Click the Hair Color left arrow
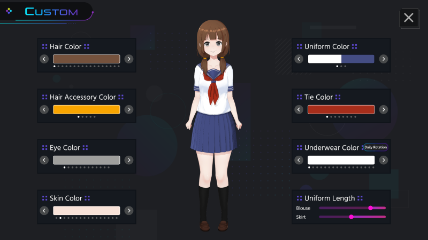 click(x=44, y=59)
